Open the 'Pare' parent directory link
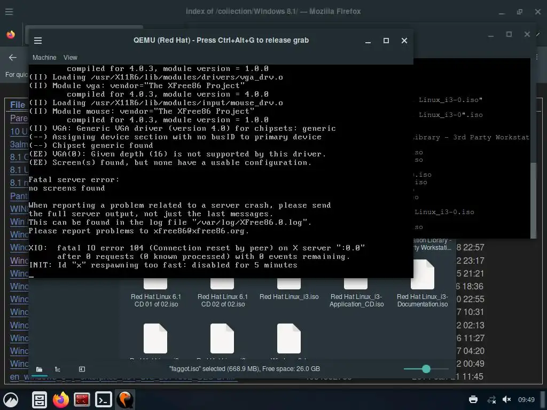Viewport: 547px width, 410px height. click(x=19, y=119)
